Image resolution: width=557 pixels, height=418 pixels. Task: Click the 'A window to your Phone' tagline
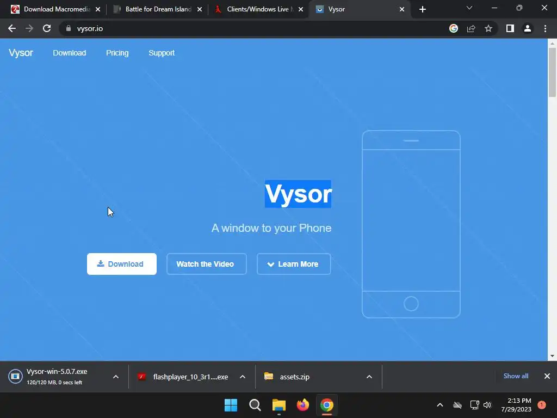point(271,228)
